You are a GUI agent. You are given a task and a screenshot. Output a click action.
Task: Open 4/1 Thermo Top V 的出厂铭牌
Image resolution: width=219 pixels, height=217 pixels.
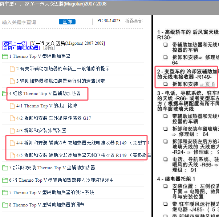(x=46, y=106)
